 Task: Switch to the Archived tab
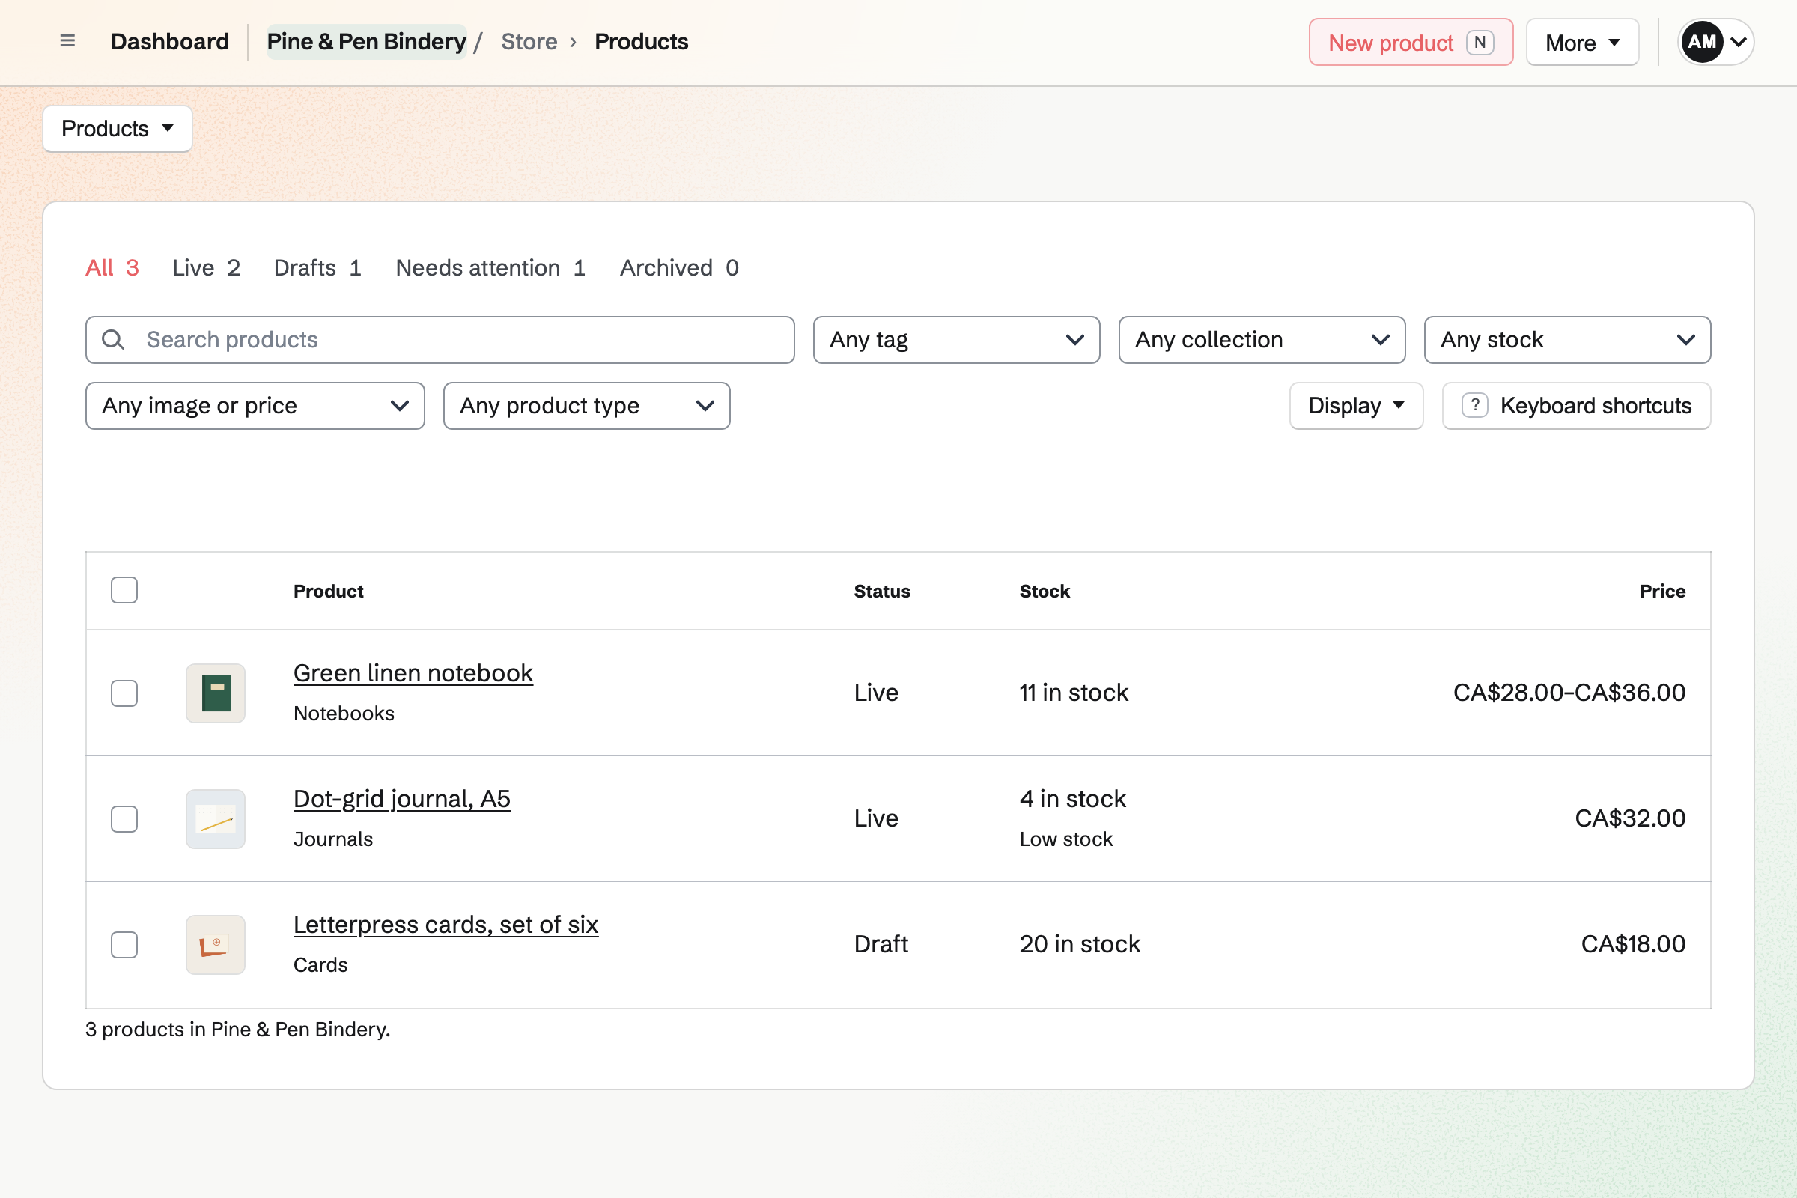[x=679, y=267]
